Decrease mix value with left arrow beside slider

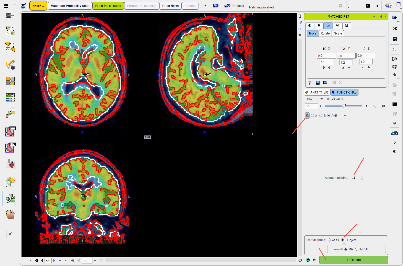321,106
